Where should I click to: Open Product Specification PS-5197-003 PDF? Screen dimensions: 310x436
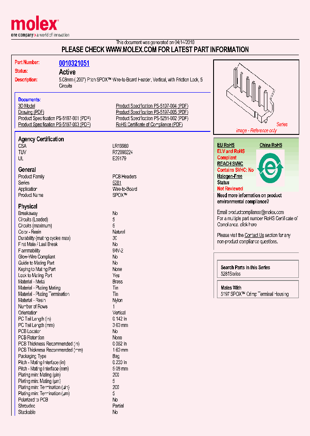pyautogui.click(x=54, y=125)
